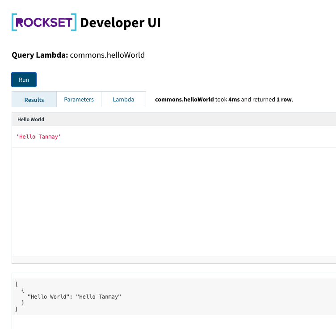The image size is (336, 329).
Task: Click the Rockset logo
Action: click(44, 22)
